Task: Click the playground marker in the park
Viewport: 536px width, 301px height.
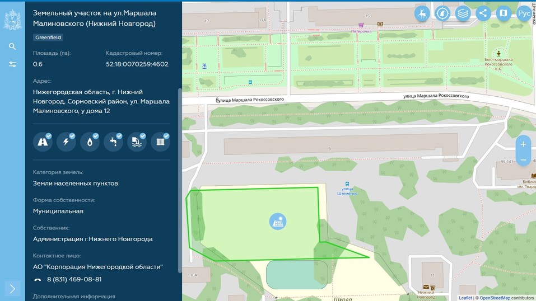Action: [x=204, y=66]
